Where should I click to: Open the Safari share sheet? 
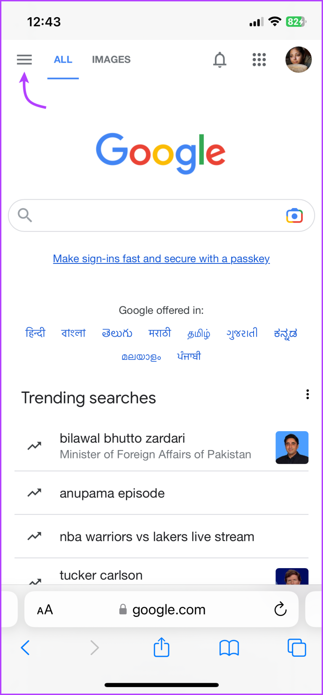[x=161, y=648]
